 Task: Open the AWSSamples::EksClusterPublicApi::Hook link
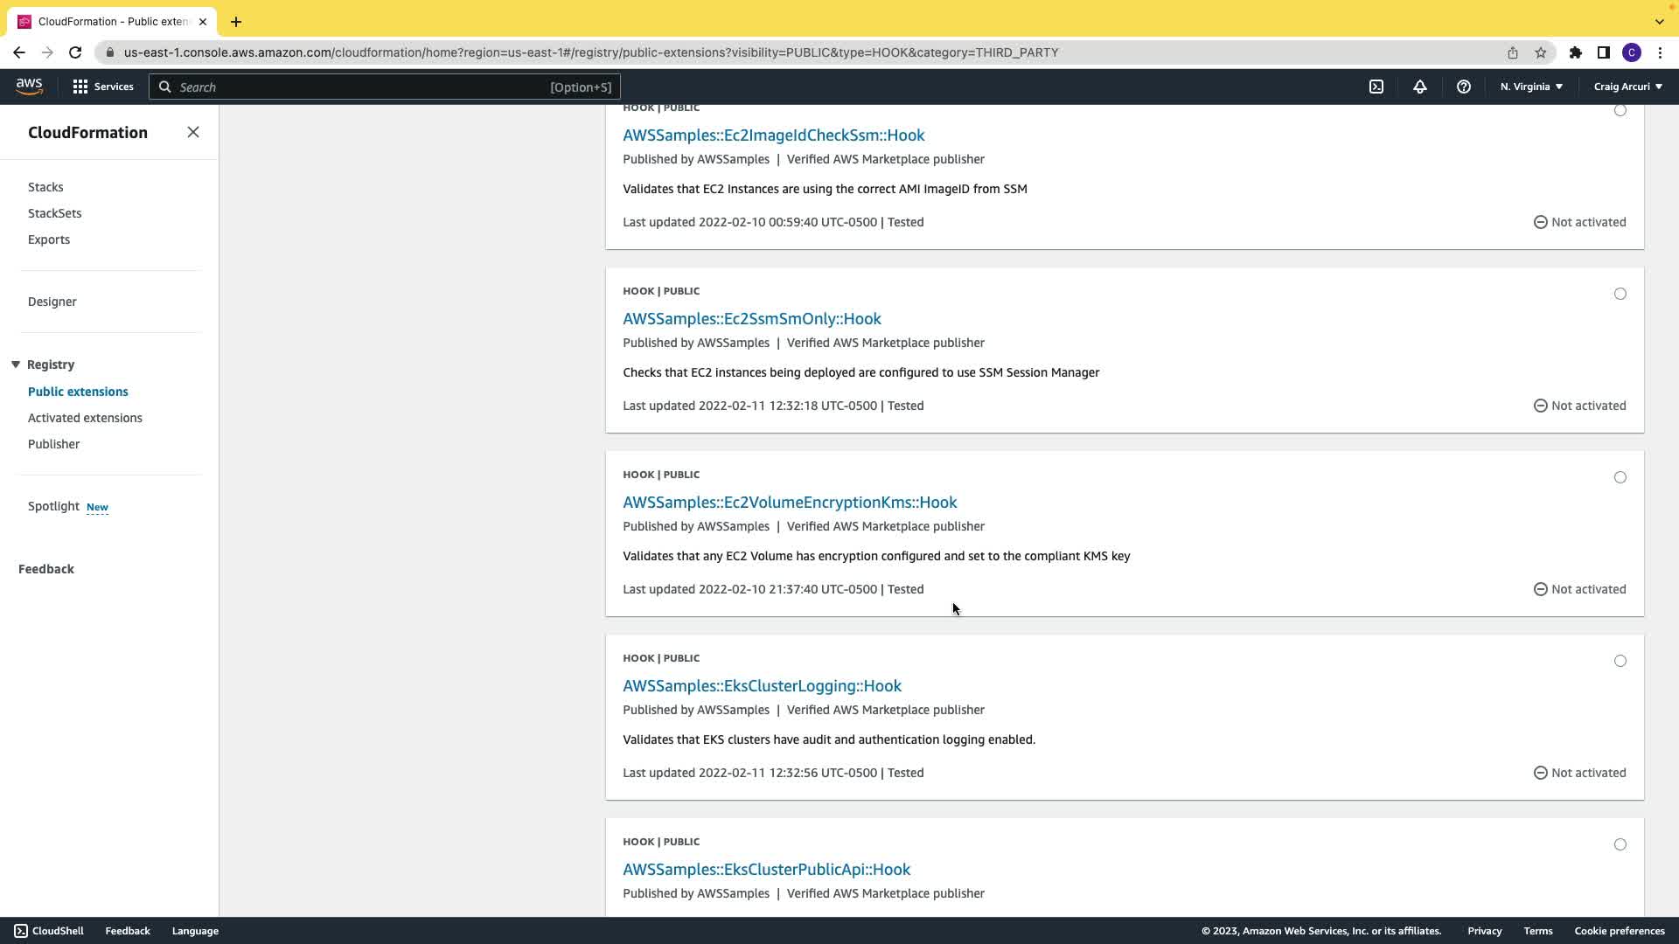click(x=766, y=870)
